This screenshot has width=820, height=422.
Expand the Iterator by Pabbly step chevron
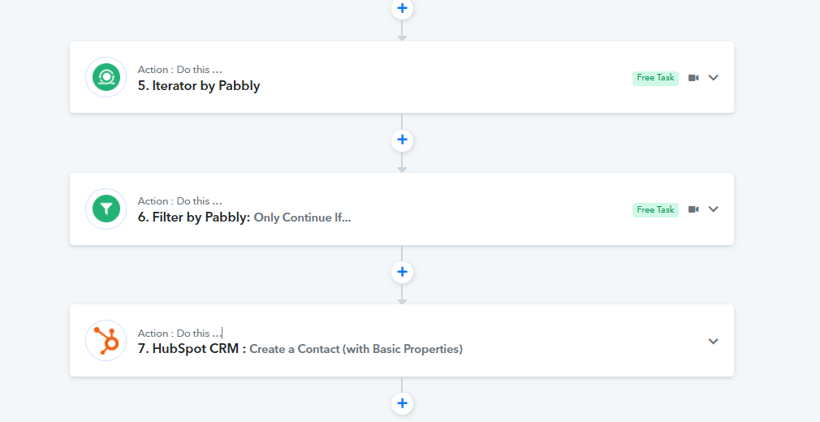714,77
